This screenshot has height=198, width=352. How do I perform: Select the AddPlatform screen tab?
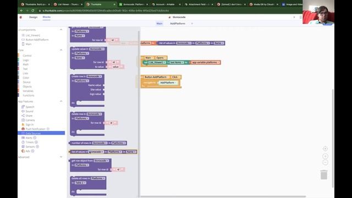click(178, 24)
